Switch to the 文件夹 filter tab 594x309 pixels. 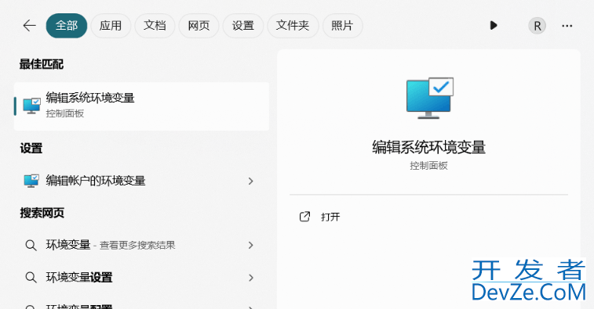click(x=293, y=26)
